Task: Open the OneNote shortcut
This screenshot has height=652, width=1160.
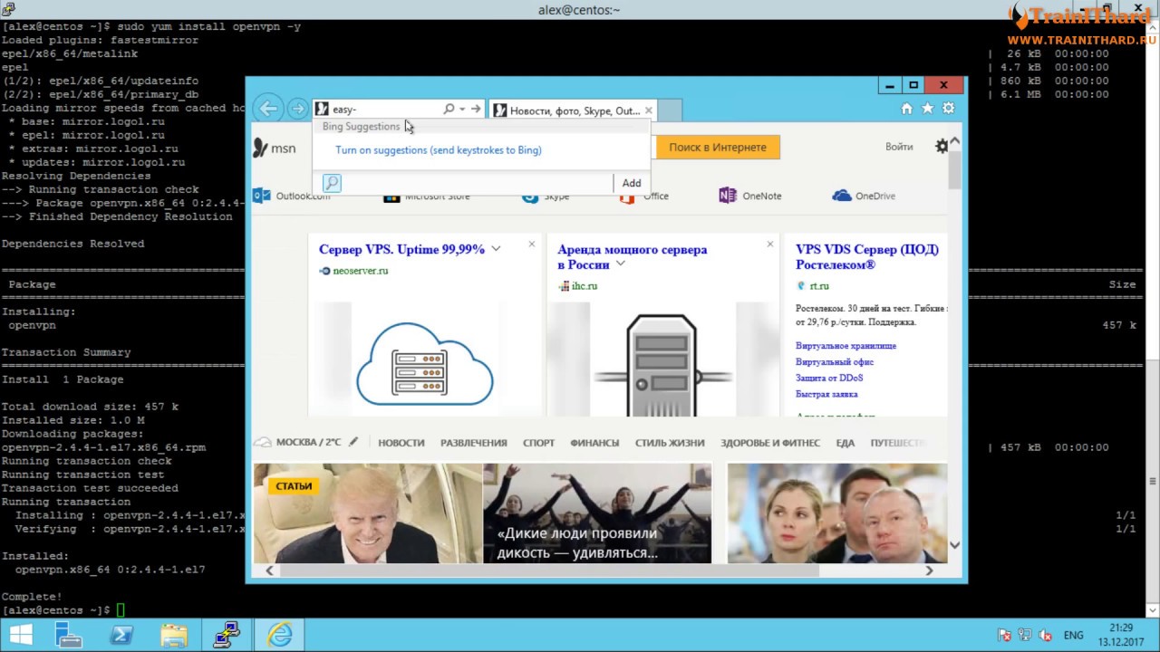Action: (x=749, y=196)
